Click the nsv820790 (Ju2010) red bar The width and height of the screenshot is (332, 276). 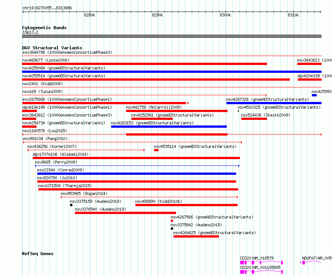click(137, 182)
